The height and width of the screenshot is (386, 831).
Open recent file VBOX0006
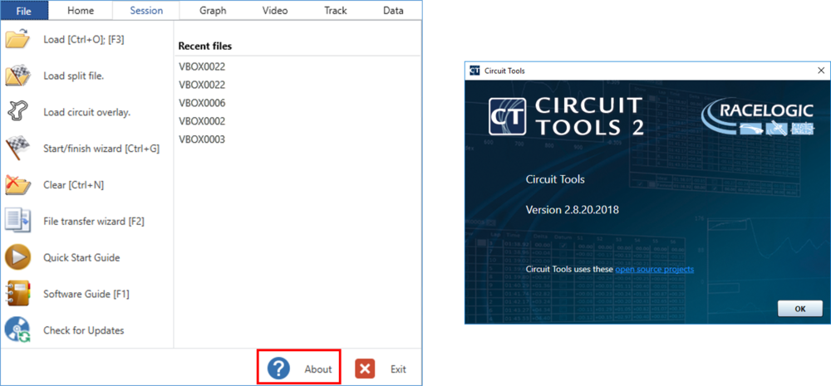[202, 103]
